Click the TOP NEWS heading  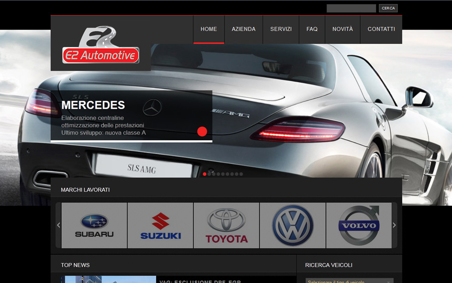coord(75,265)
